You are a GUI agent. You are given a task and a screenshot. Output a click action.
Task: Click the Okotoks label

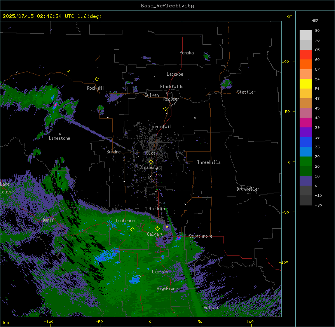pos(160,272)
